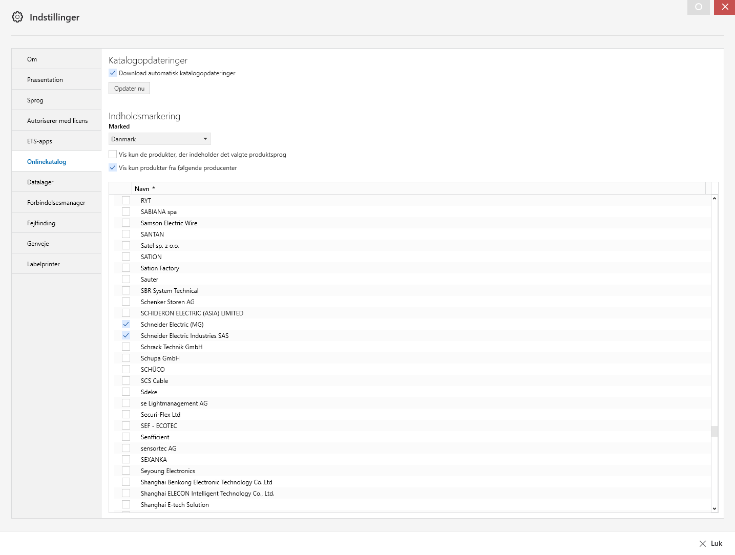The width and height of the screenshot is (735, 555).
Task: Open the Om settings tab
Action: pos(56,59)
